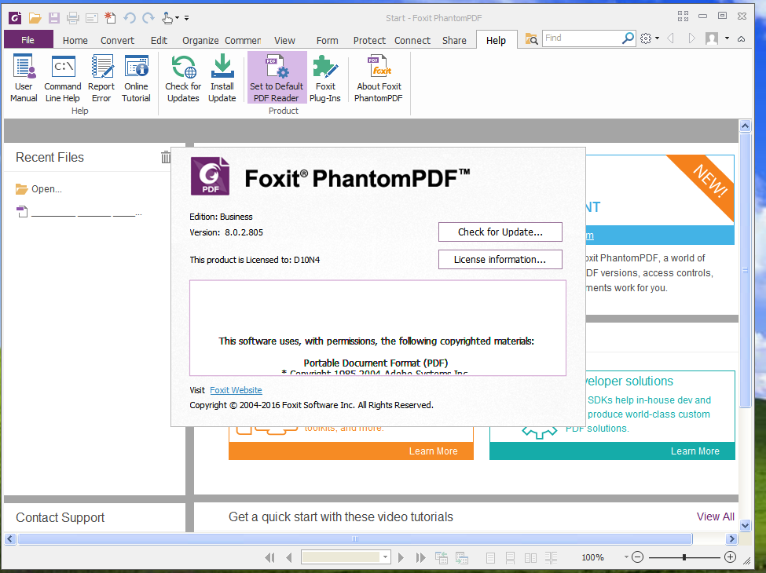
Task: Select facing pages view icon
Action: (x=530, y=557)
